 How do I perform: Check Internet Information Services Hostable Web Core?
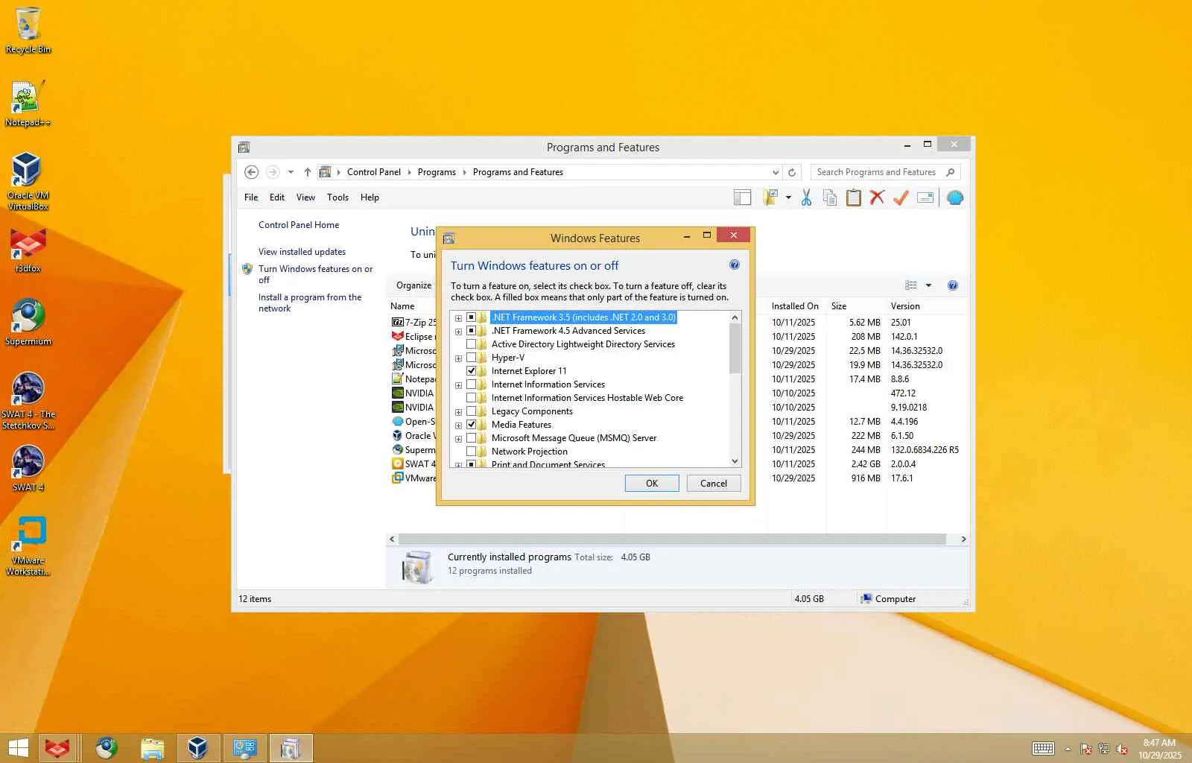pyautogui.click(x=471, y=398)
